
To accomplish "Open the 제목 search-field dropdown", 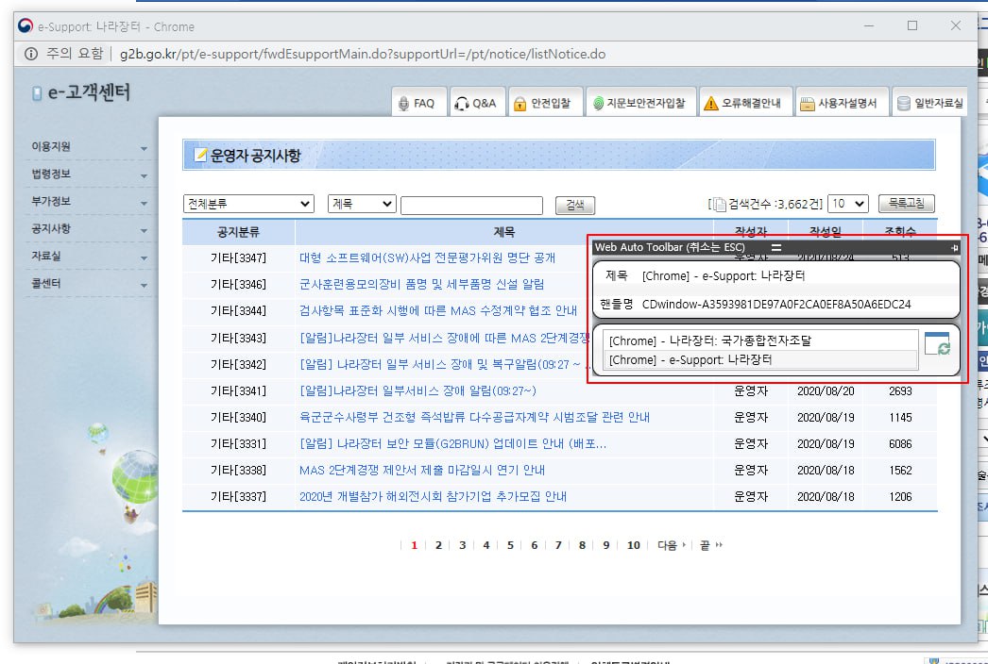I will point(362,204).
